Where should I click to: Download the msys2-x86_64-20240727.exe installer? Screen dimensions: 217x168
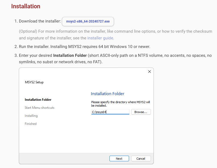pos(88,21)
